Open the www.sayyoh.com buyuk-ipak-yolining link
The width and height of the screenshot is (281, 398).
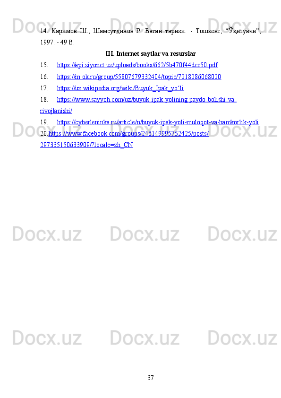pos(146,99)
